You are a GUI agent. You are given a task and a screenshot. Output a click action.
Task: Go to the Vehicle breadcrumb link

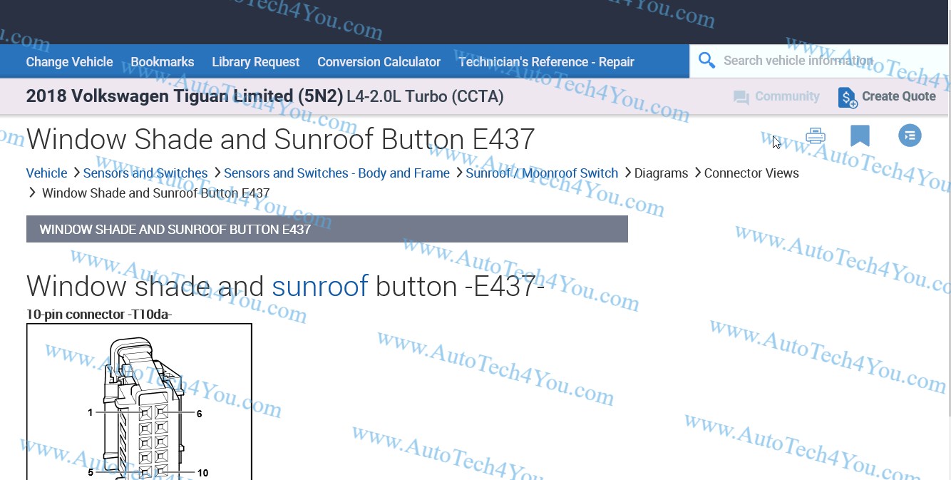pos(46,173)
